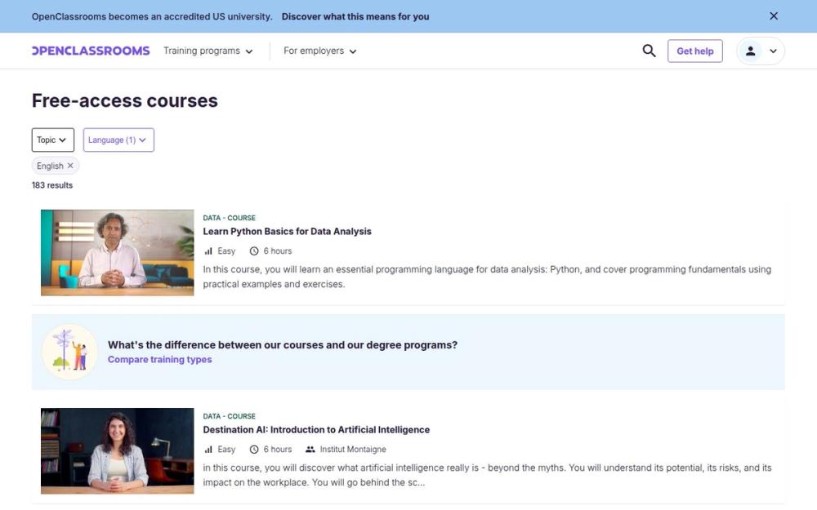Expand the Language (1) filter dropdown

click(x=118, y=140)
